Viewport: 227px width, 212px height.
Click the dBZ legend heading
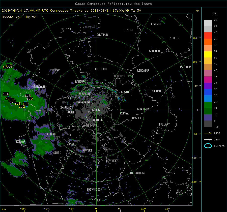coord(214,14)
